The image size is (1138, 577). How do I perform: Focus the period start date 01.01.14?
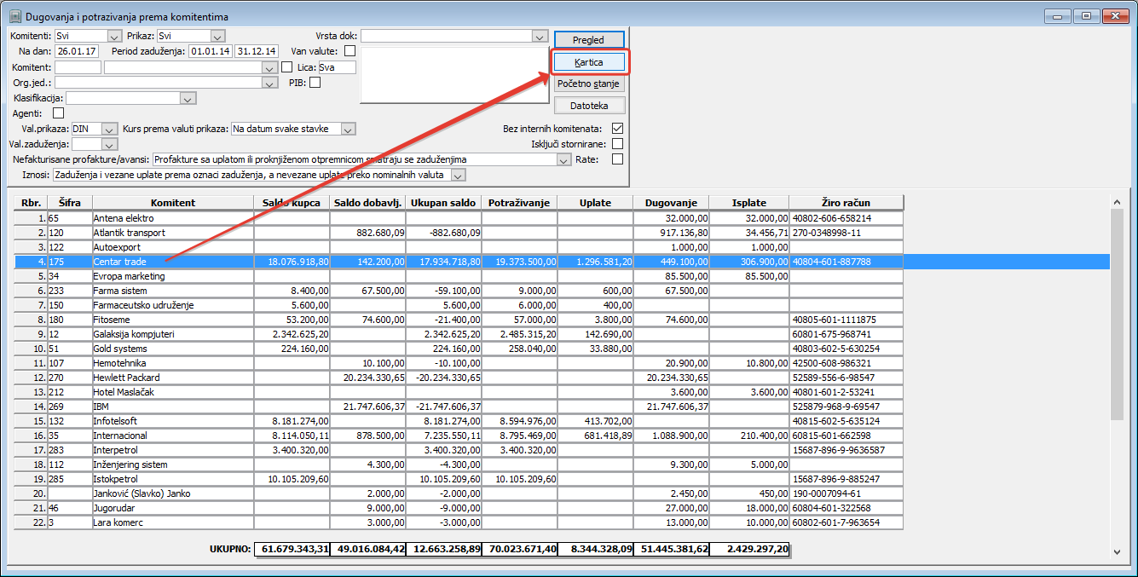(x=211, y=52)
